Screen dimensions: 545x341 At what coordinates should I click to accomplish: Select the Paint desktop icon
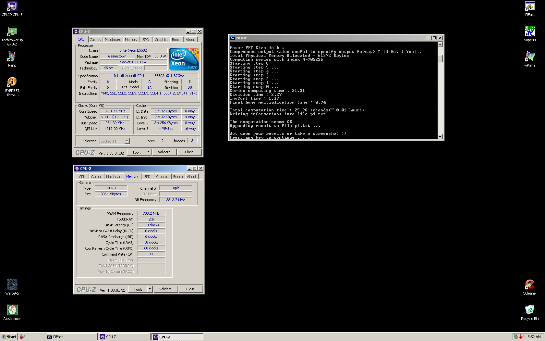point(12,59)
